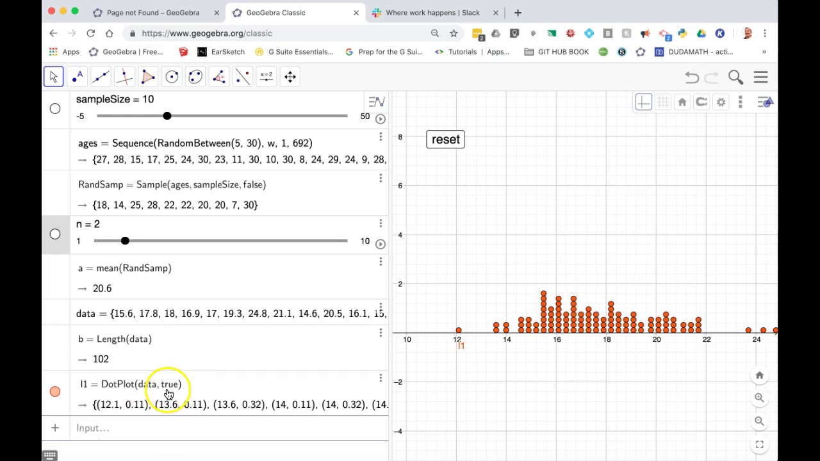This screenshot has height=461, width=820.
Task: Click the browser address bar URL
Action: [x=207, y=33]
